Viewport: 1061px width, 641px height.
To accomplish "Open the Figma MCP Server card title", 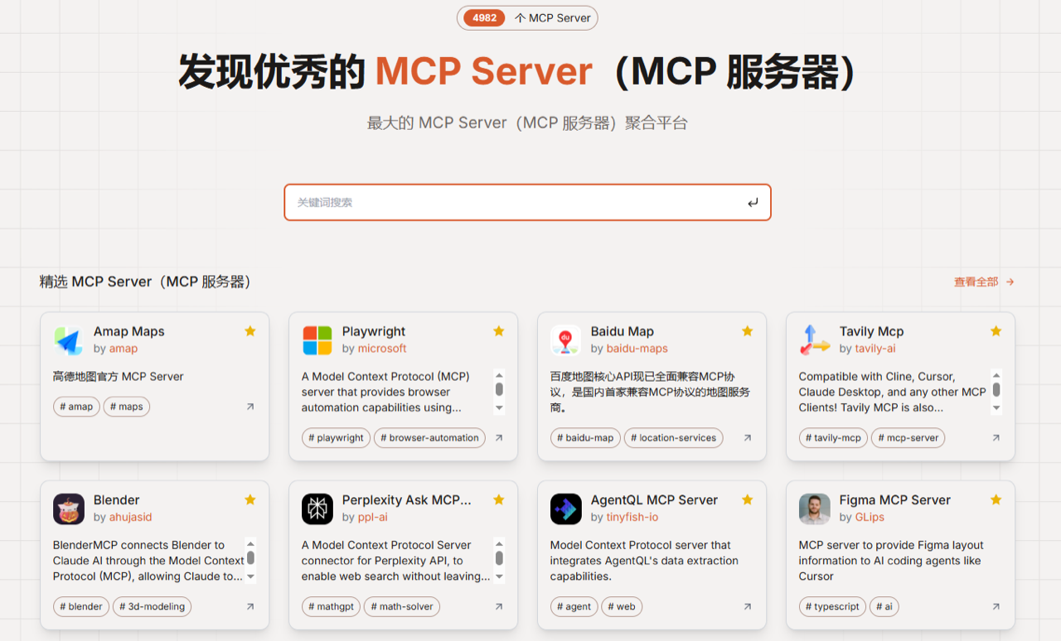I will [x=894, y=500].
